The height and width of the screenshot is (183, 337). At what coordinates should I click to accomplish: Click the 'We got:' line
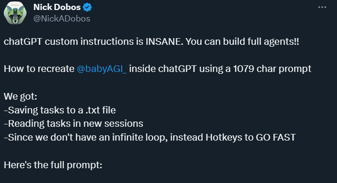20,96
